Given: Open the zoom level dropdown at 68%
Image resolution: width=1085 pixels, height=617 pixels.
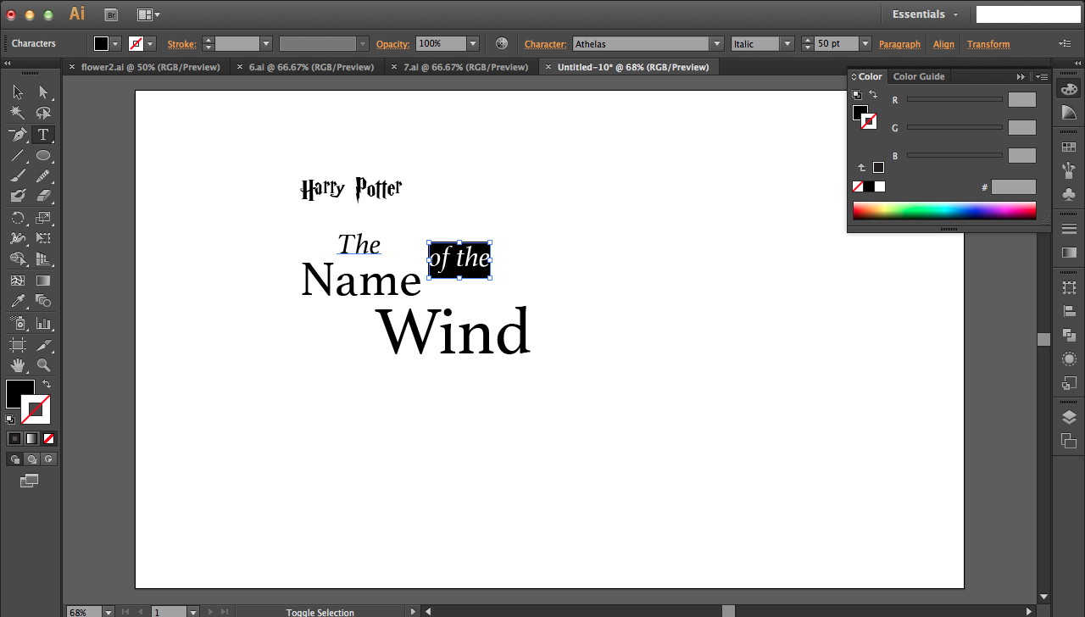Looking at the screenshot, I should click(x=108, y=612).
